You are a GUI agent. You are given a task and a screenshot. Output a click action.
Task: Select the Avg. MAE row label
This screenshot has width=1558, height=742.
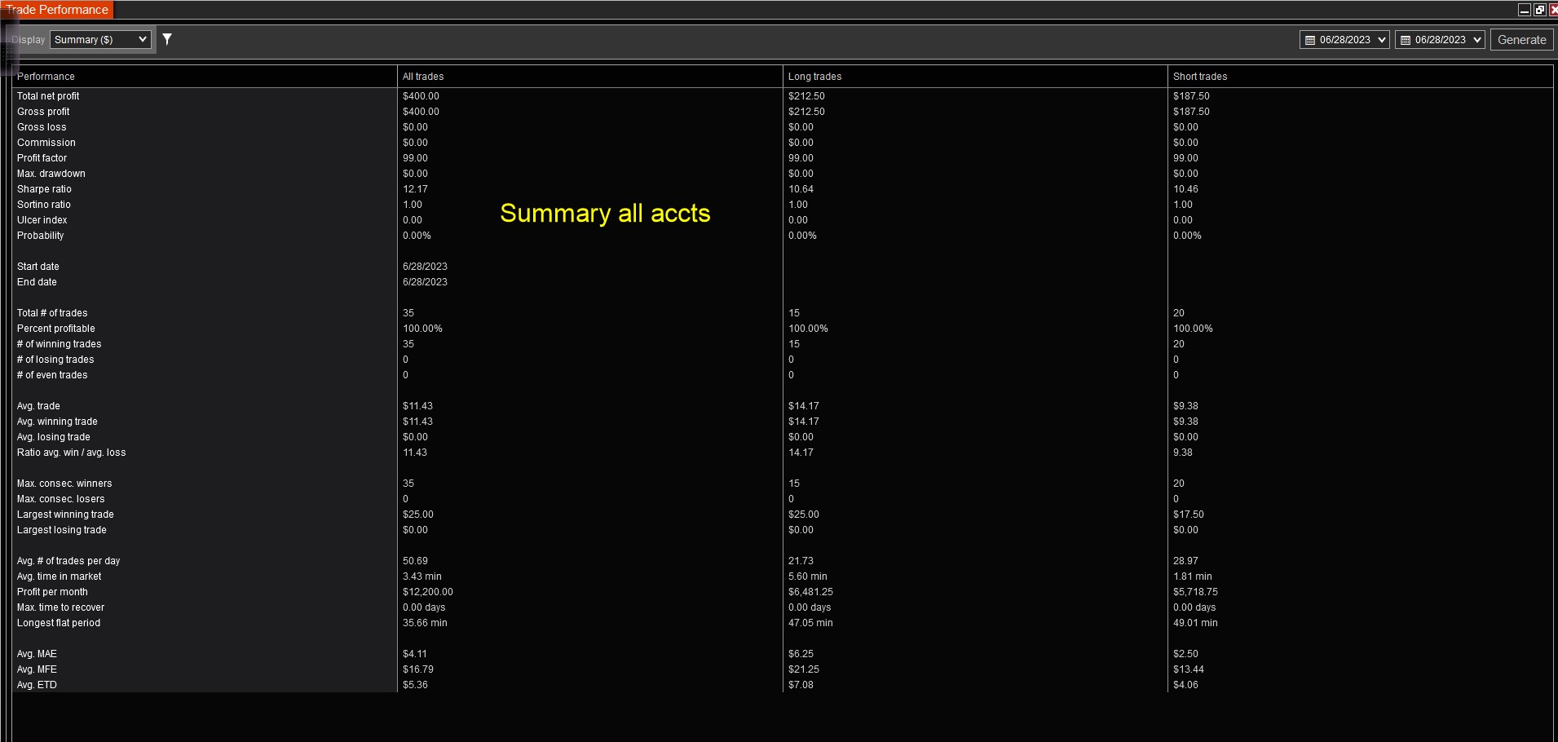37,654
